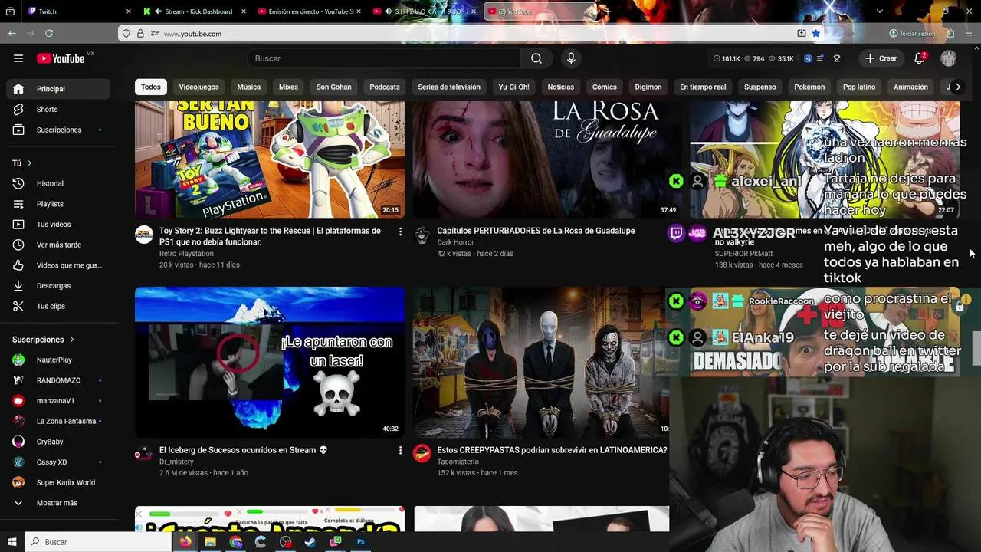This screenshot has width=981, height=552.
Task: Click the trophy icon in the header
Action: pos(837,58)
